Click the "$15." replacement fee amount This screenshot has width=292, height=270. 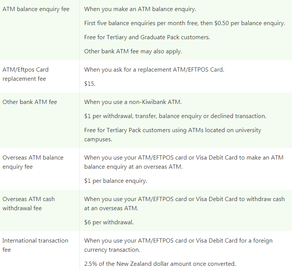click(x=90, y=83)
